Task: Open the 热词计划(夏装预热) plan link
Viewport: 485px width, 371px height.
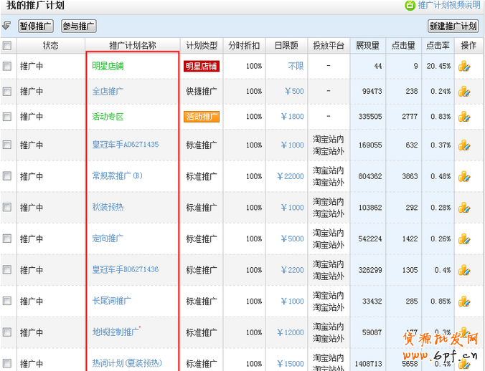Action: click(x=127, y=363)
